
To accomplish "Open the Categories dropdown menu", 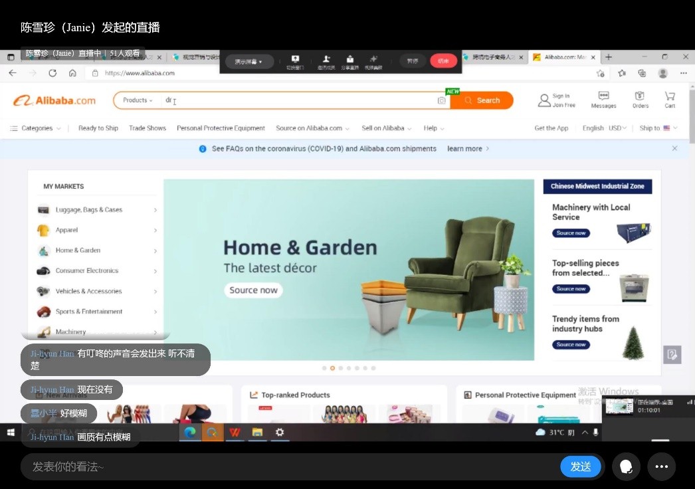I will coord(36,128).
